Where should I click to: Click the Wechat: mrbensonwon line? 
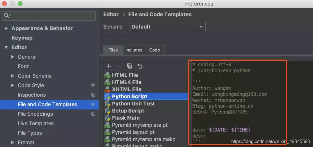pyautogui.click(x=219, y=100)
